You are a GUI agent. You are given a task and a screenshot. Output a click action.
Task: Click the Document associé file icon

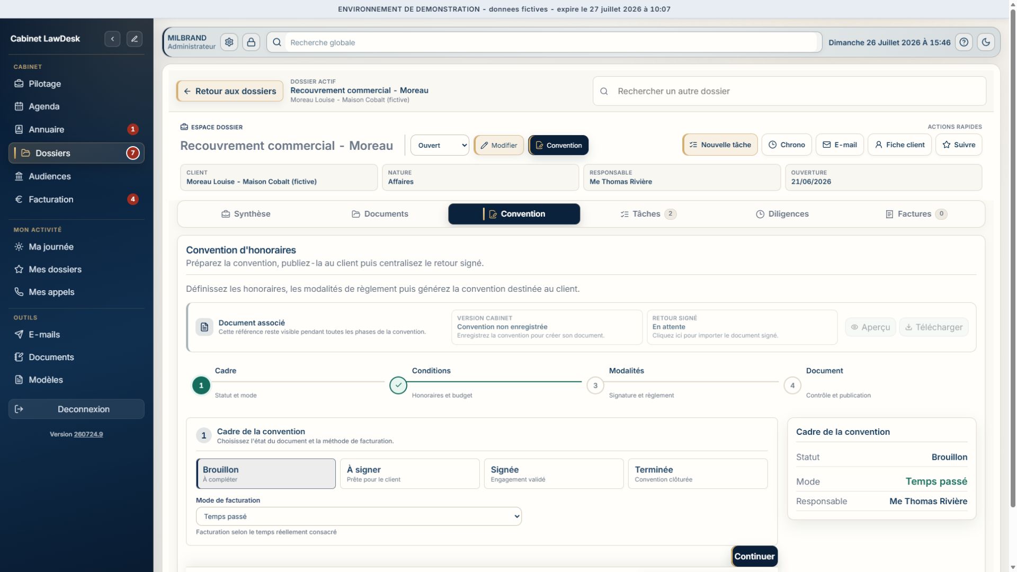tap(204, 327)
